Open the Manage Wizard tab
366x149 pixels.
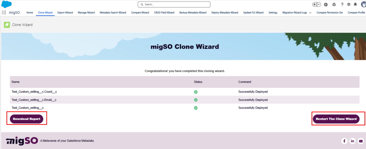click(86, 13)
